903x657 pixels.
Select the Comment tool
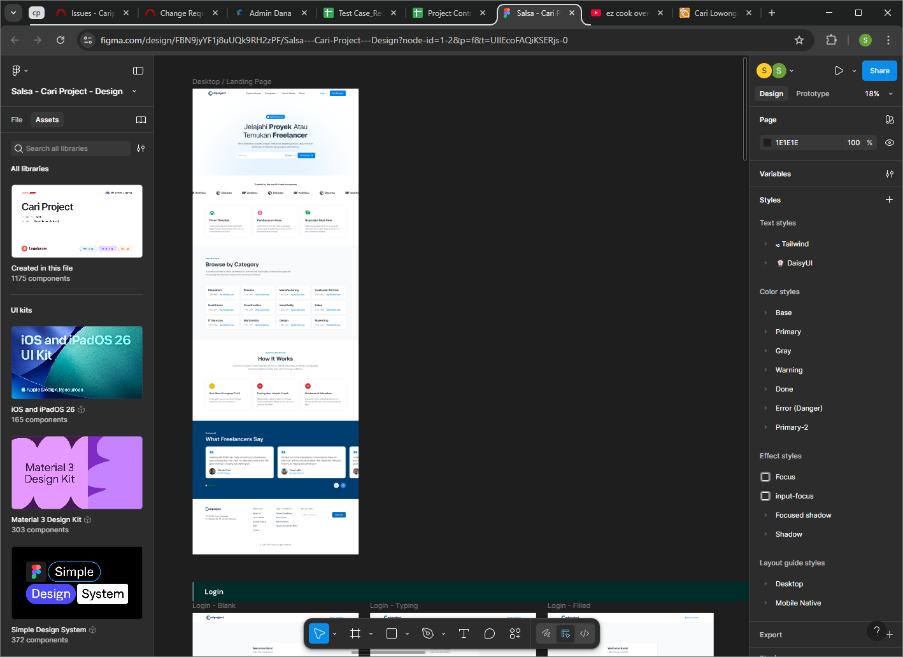pyautogui.click(x=489, y=633)
